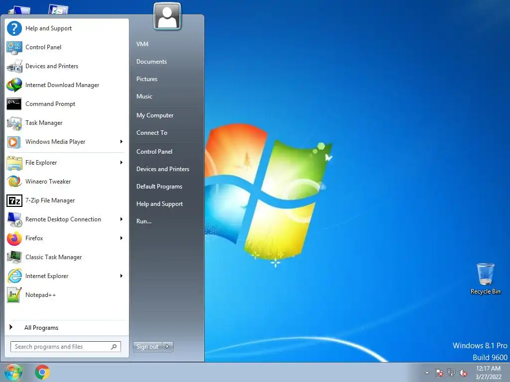Open Pictures from right pane
Viewport: 510px width, 382px height.
point(147,79)
